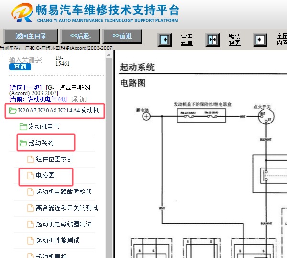Screen dimensions: 287x258
Task: Click the document icon beside 电路图
Action: click(31, 175)
